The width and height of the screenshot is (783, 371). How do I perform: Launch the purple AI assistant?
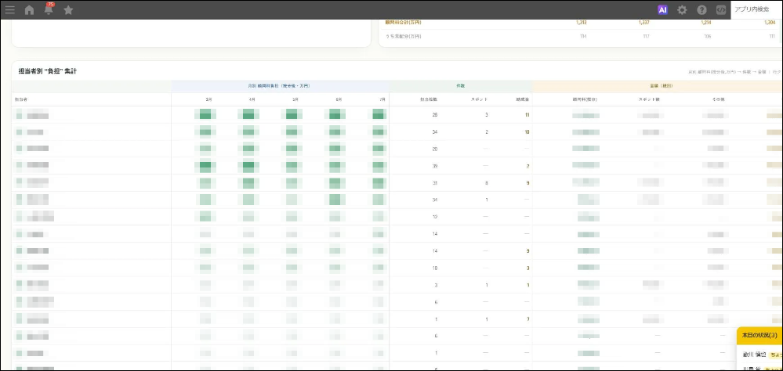click(662, 10)
